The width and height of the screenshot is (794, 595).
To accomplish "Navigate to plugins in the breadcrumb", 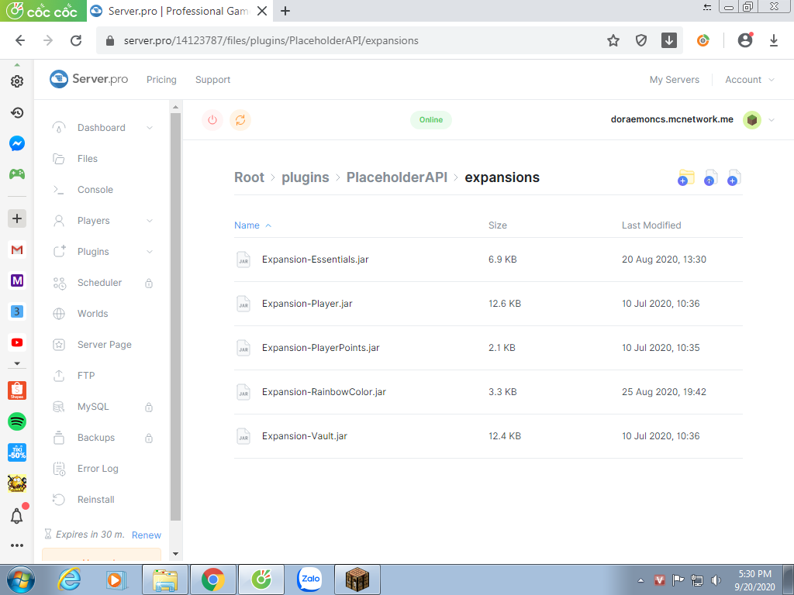I will tap(306, 177).
